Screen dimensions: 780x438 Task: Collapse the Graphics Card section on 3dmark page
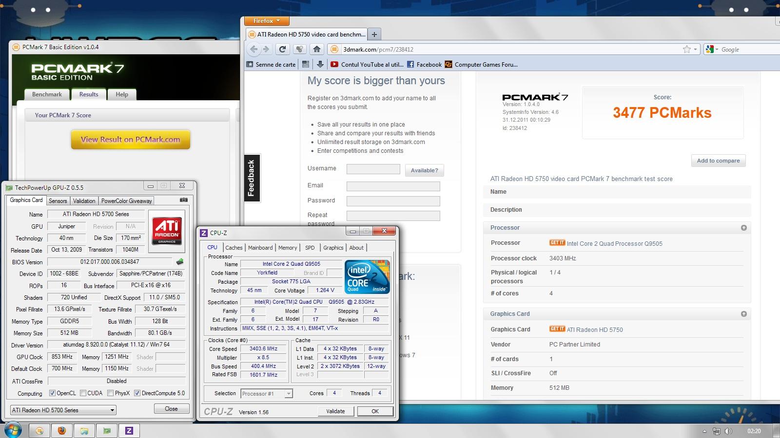[x=744, y=314]
